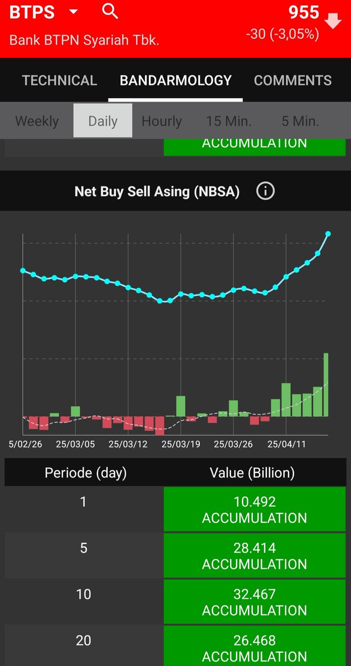351x666 pixels.
Task: Click the -30 (-3,05%) price change
Action: [x=282, y=34]
